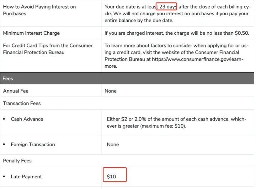Click the "Late Payment" list item

point(26,177)
